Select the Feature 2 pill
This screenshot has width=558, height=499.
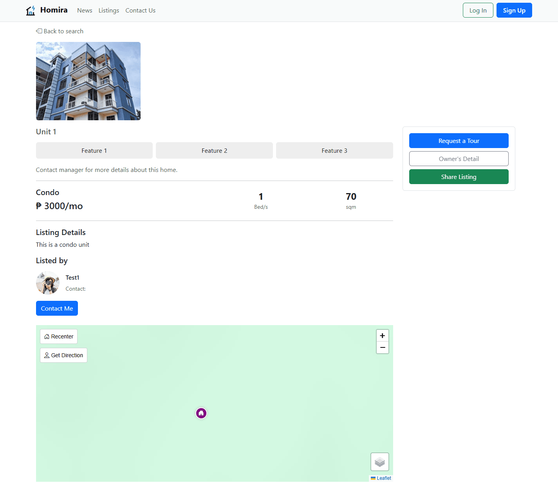pos(214,150)
